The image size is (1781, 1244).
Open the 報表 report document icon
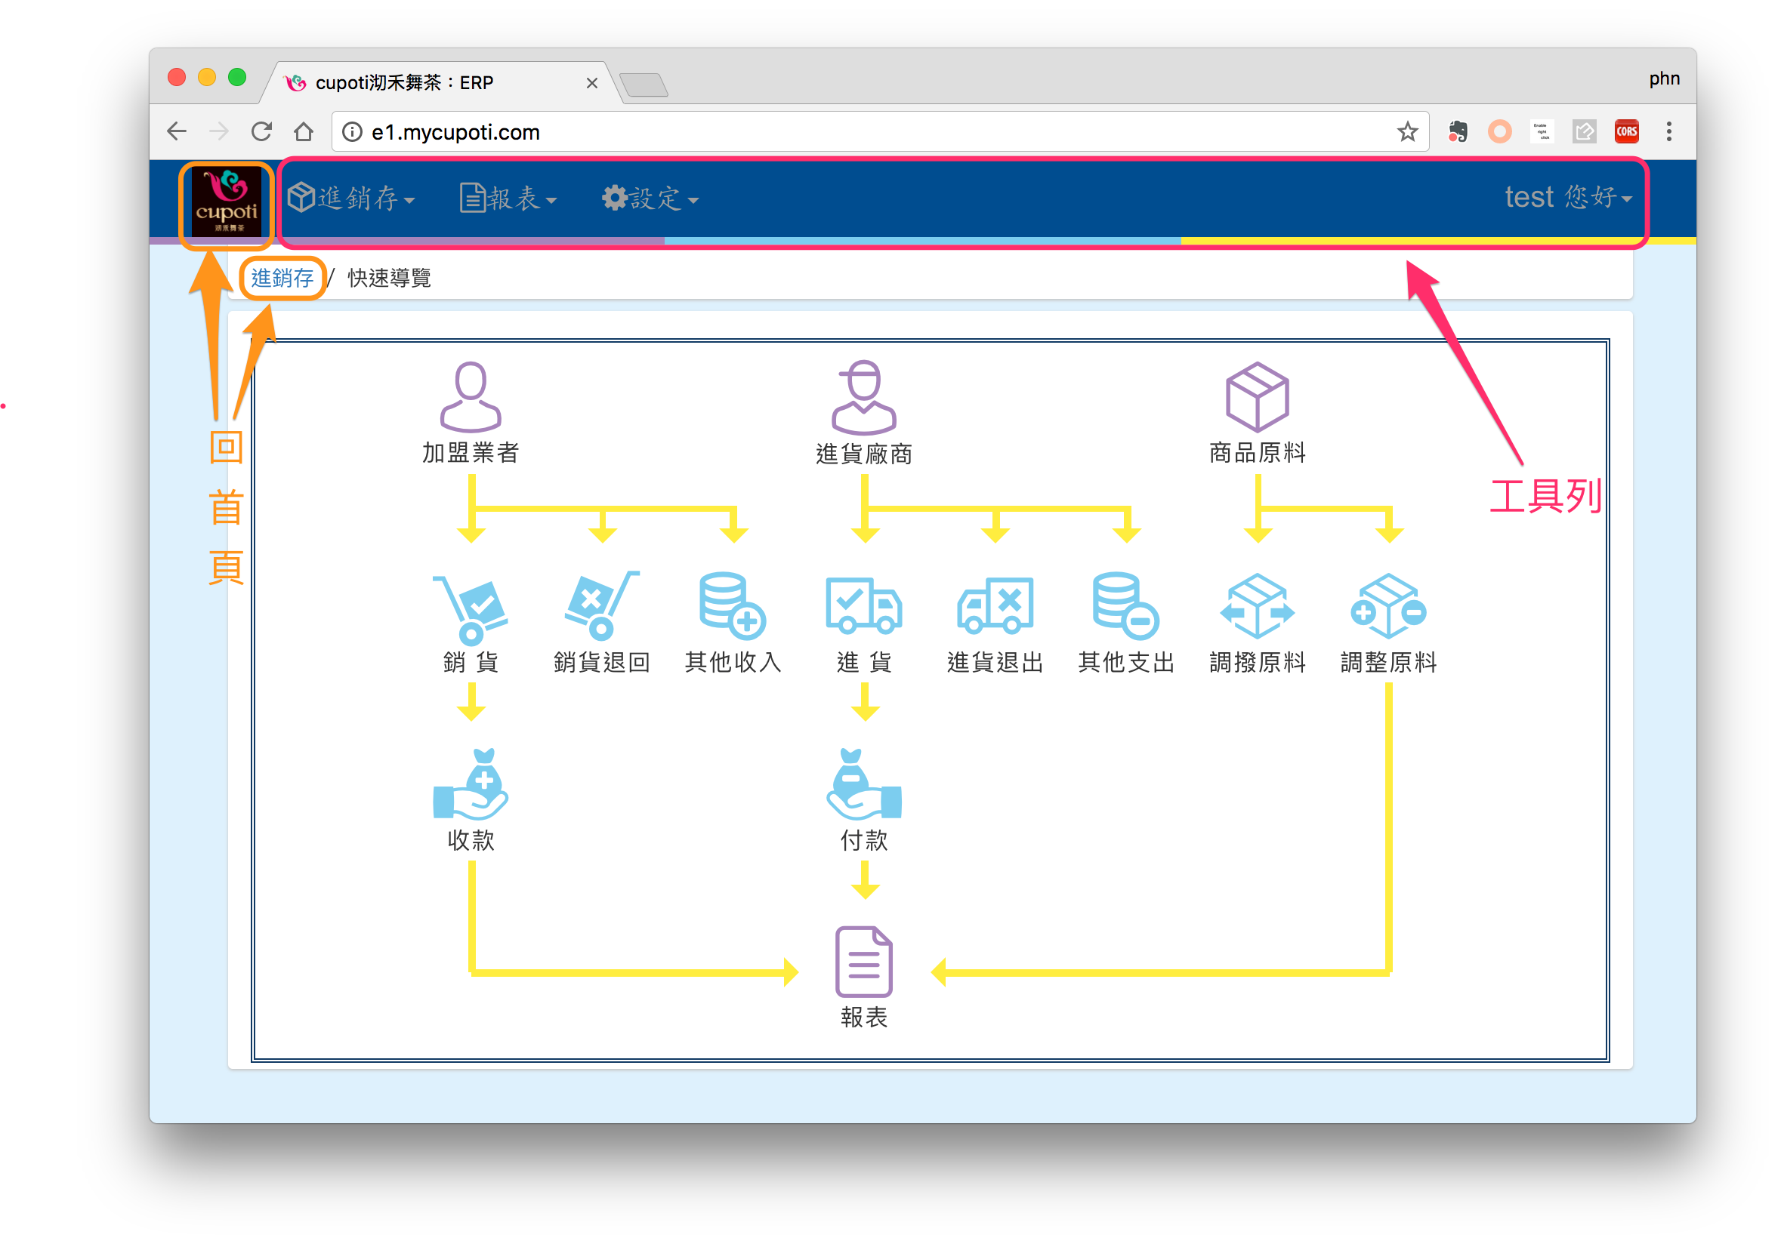click(863, 962)
